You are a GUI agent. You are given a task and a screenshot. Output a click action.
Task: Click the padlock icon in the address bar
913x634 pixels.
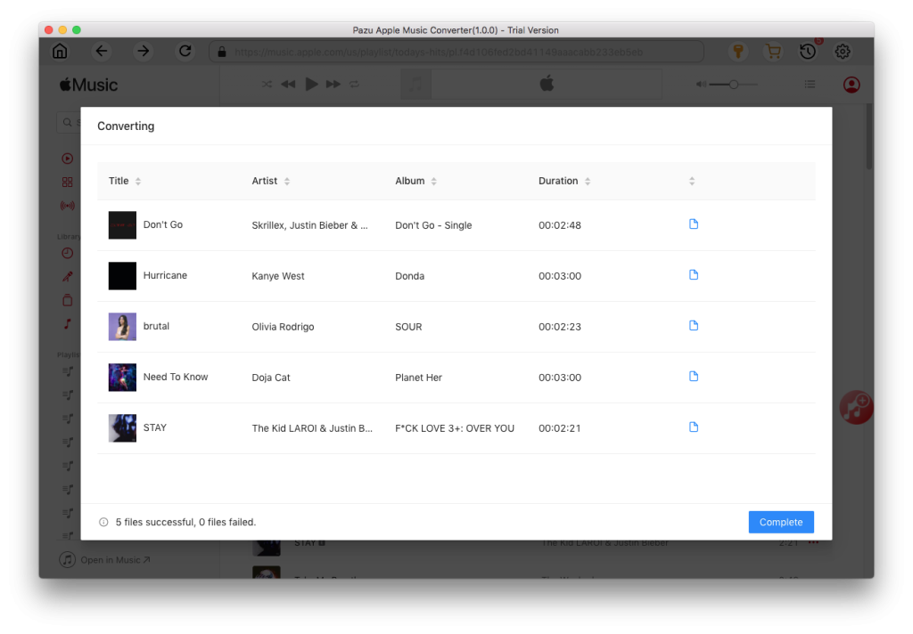point(222,52)
